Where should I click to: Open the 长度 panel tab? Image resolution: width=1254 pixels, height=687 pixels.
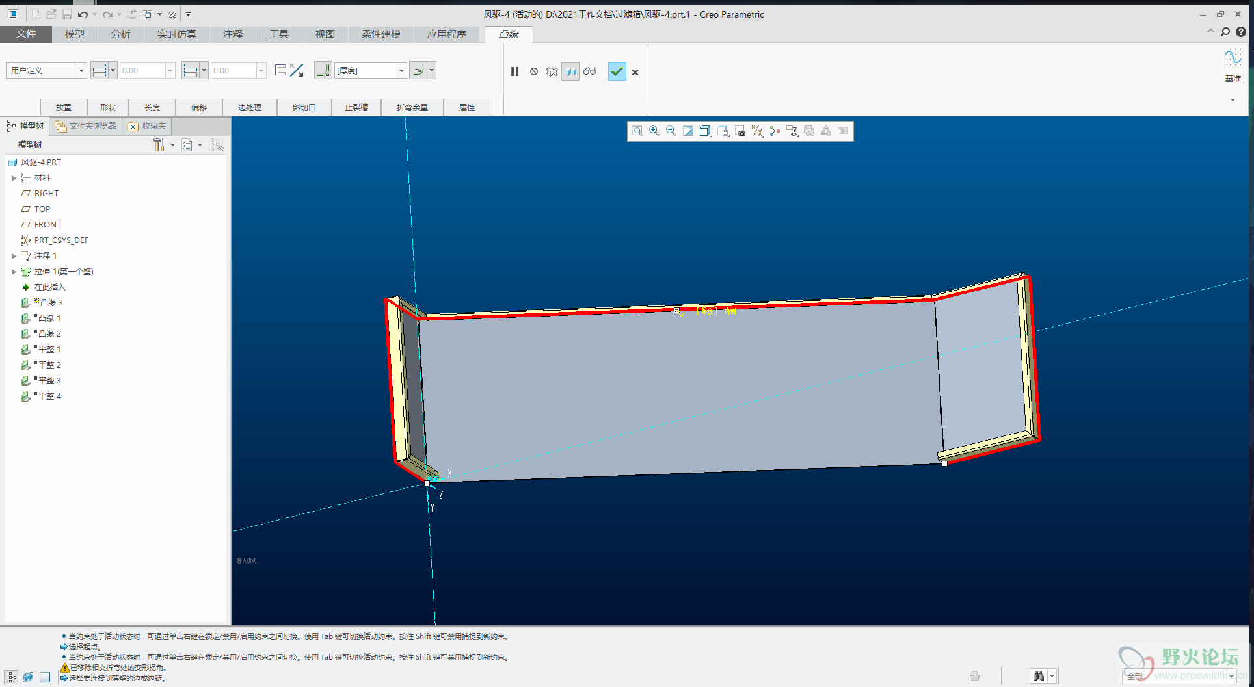click(x=152, y=107)
